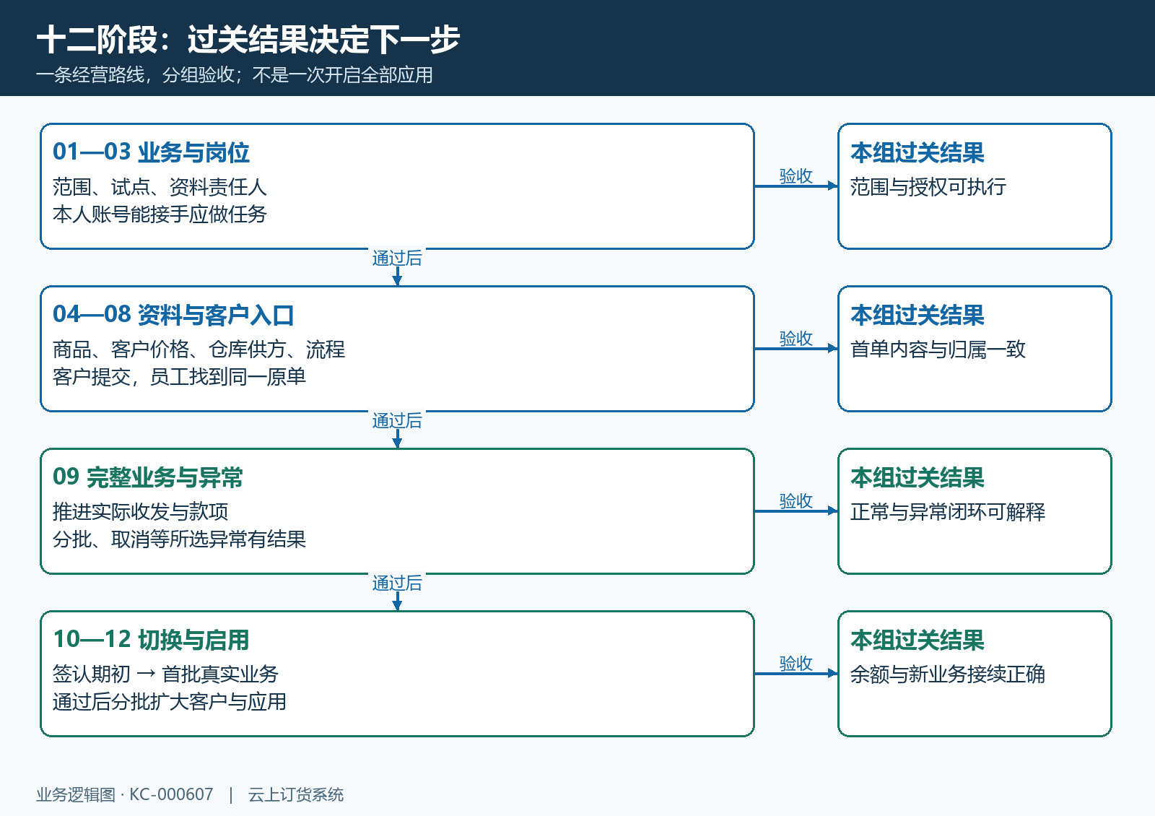Click the line 范围、试点、资料责任人
This screenshot has height=816, width=1155.
pos(160,187)
